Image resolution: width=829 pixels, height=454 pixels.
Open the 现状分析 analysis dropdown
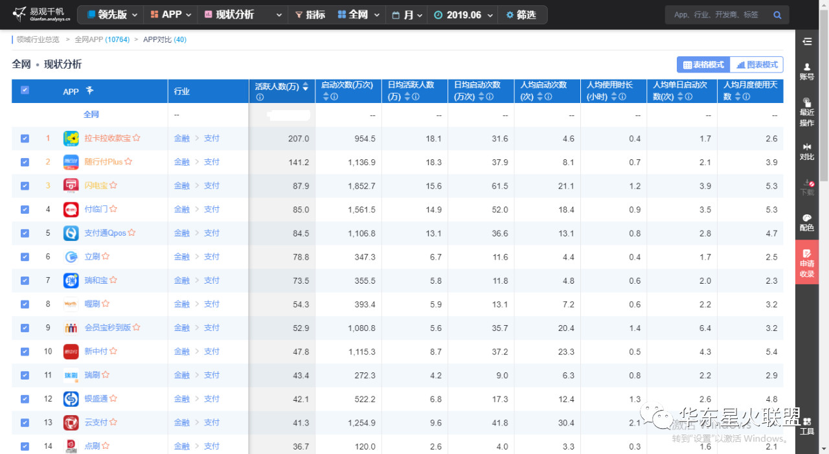(243, 15)
